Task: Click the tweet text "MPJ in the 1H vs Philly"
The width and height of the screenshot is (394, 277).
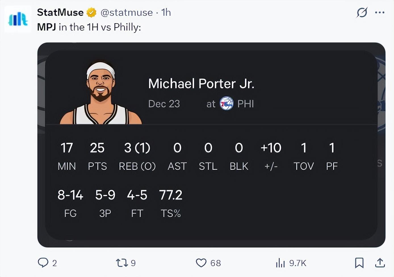Action: pos(89,27)
